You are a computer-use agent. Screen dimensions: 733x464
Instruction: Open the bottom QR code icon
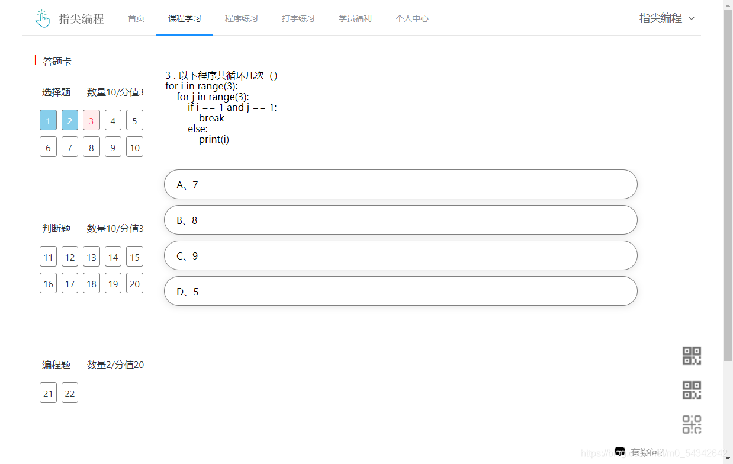(692, 425)
